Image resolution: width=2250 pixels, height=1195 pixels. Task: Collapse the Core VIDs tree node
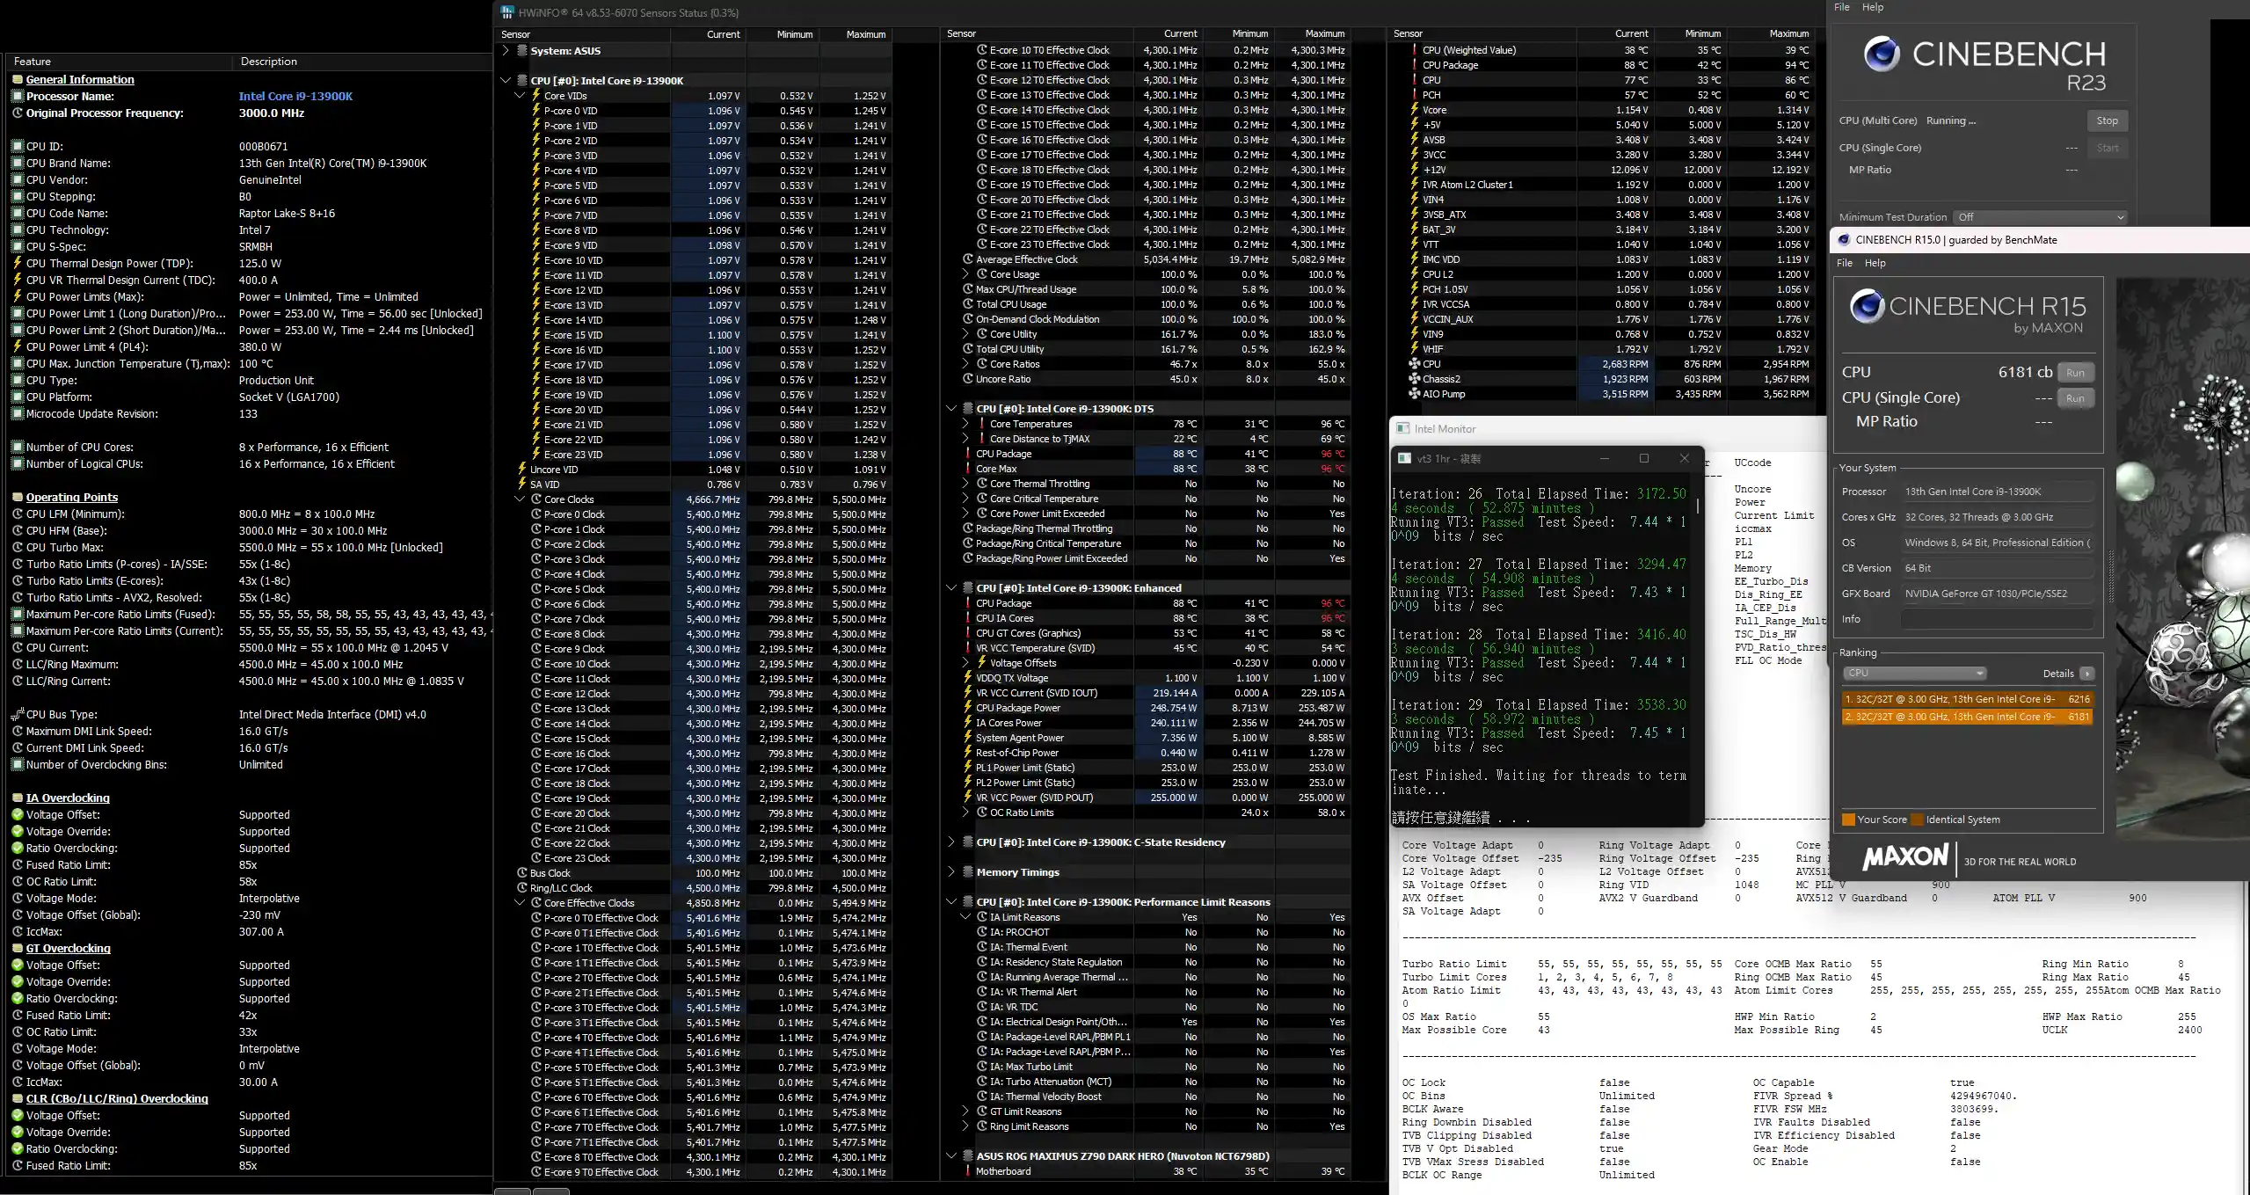pos(520,96)
